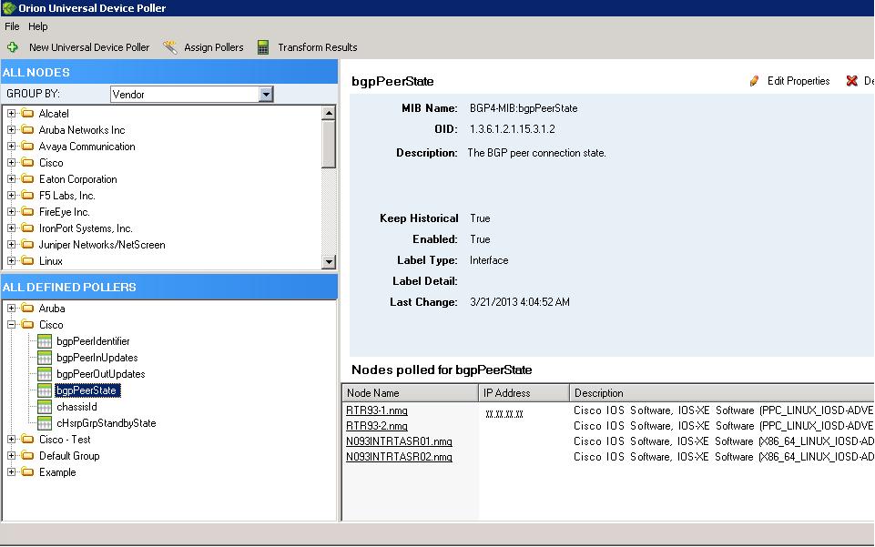The width and height of the screenshot is (875, 547).
Task: Click Transform Results toolbar label
Action: [318, 47]
